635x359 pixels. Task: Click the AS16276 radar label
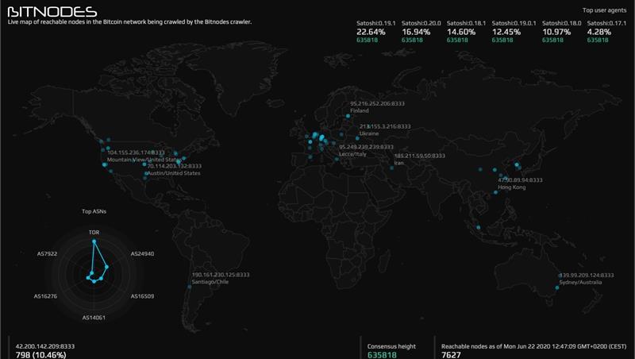(x=45, y=296)
